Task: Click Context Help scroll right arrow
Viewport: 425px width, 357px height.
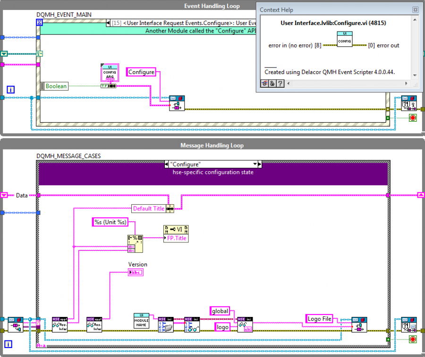Action: (x=406, y=83)
